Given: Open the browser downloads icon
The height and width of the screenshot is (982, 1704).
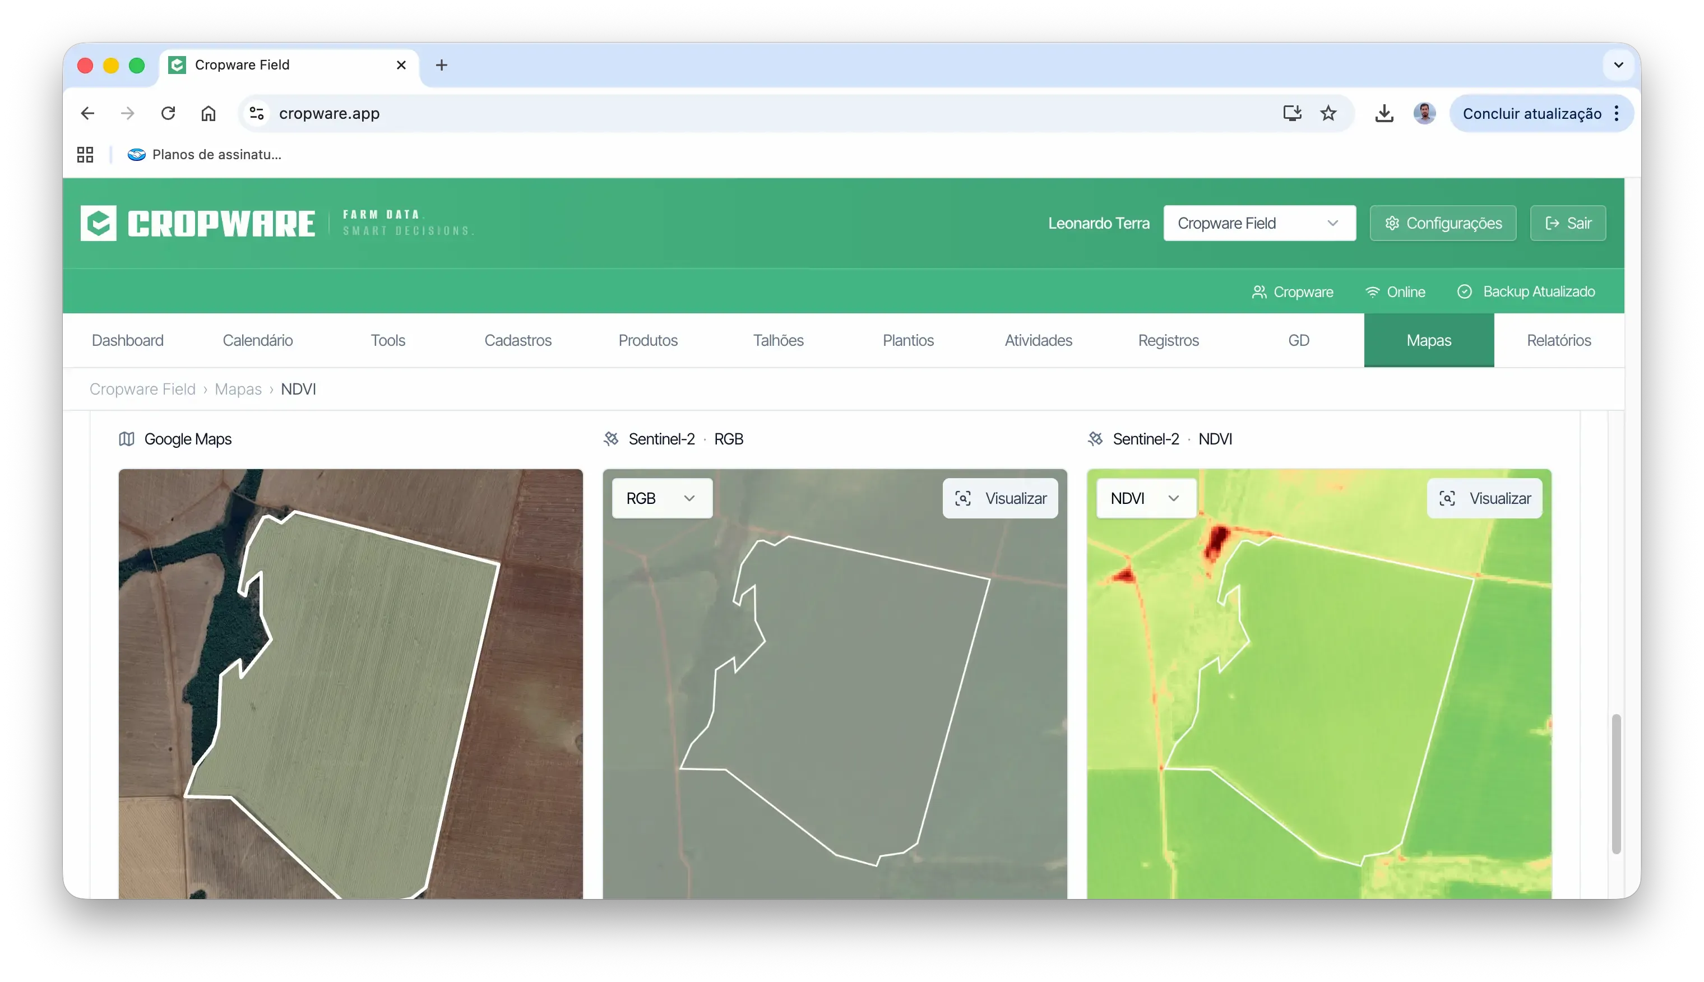Looking at the screenshot, I should (1384, 113).
